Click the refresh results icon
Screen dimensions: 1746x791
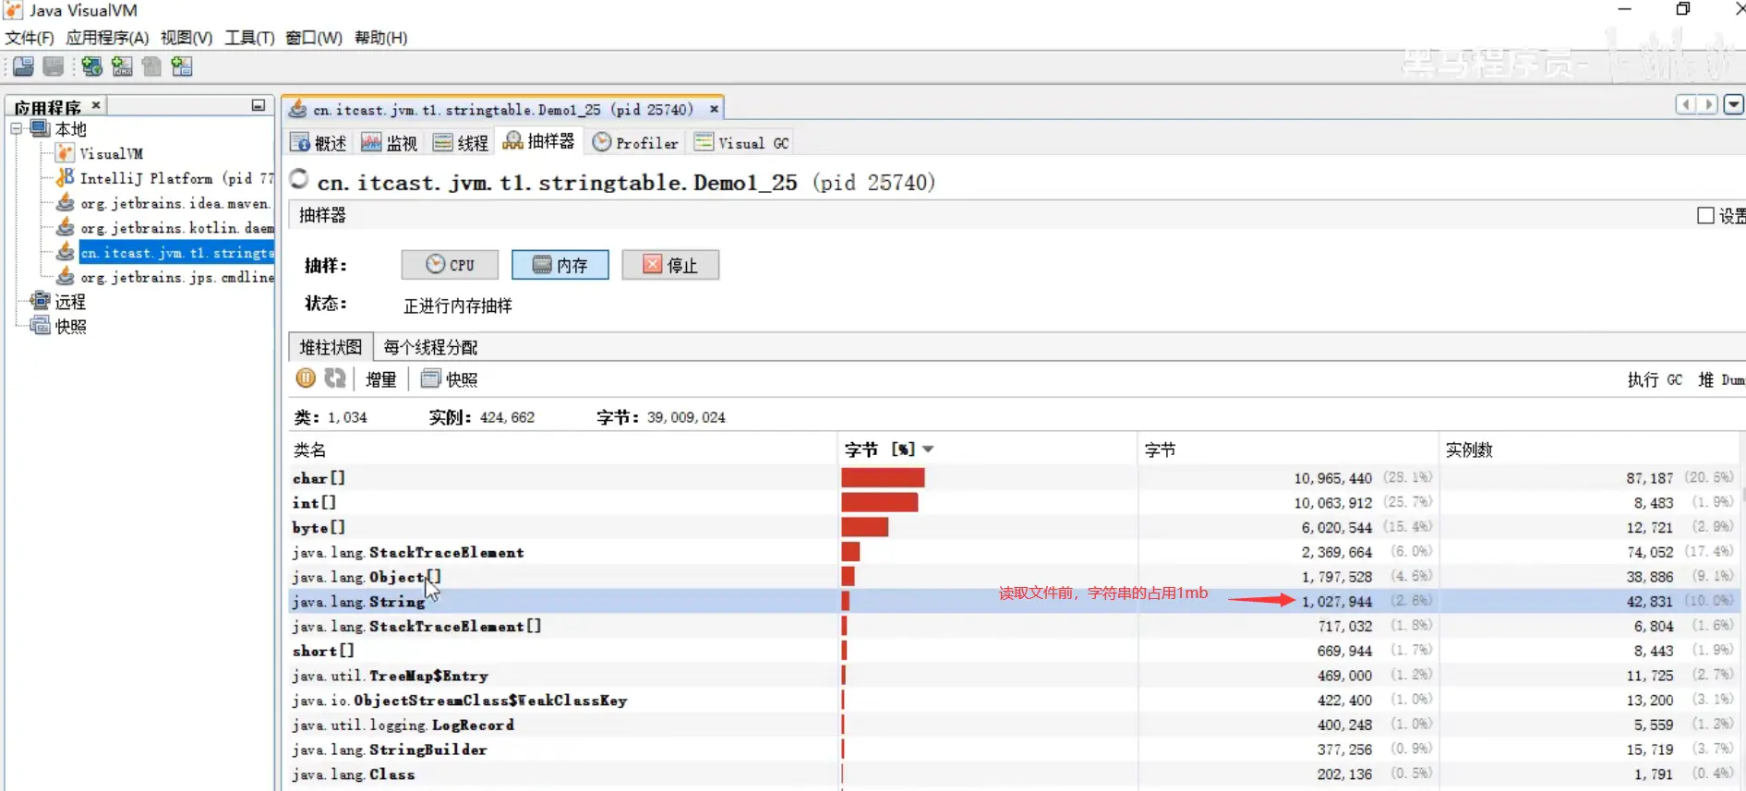click(x=334, y=378)
